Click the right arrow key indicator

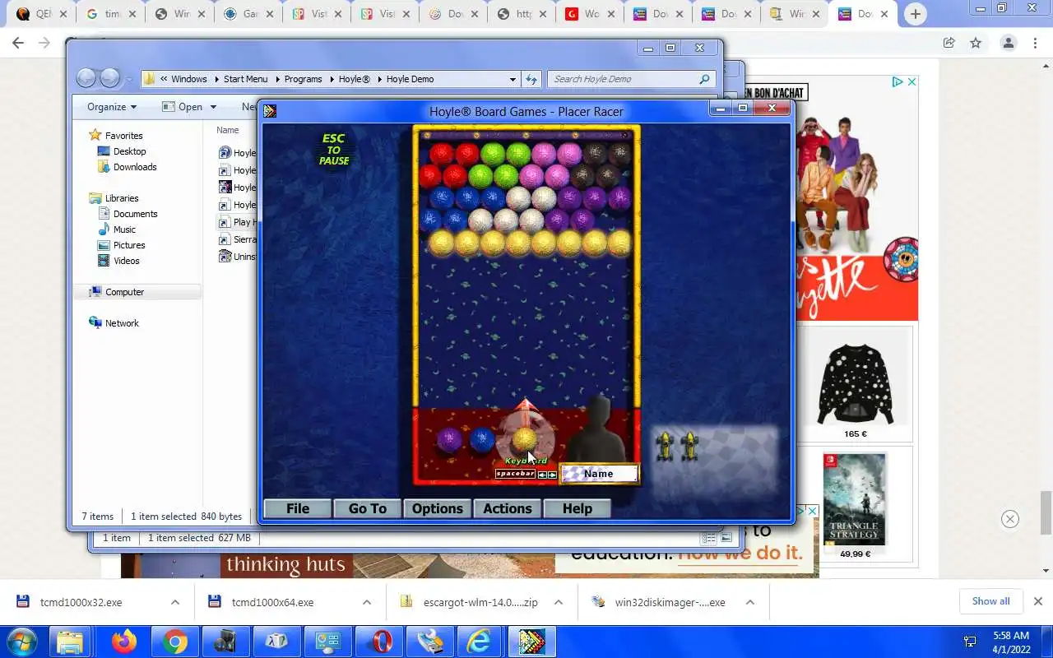[552, 475]
